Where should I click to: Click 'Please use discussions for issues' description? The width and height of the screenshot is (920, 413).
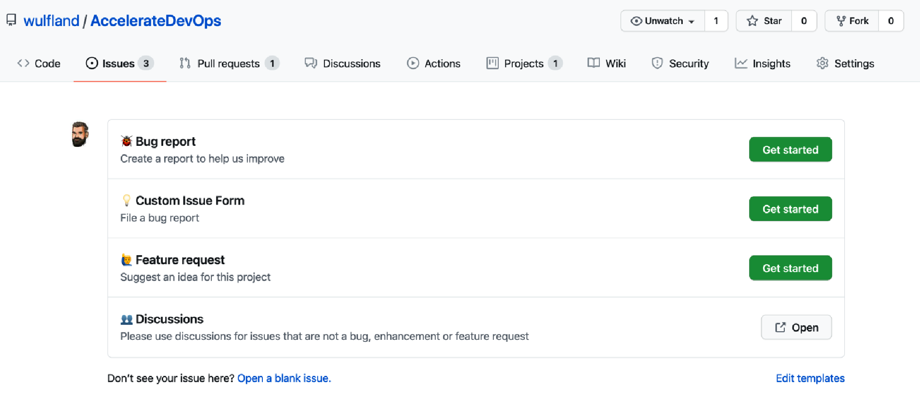click(324, 336)
